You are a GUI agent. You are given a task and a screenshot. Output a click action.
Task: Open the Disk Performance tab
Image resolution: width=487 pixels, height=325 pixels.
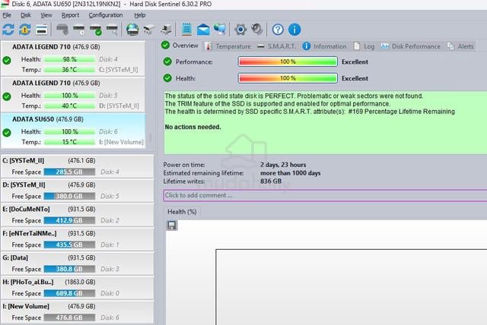(411, 46)
